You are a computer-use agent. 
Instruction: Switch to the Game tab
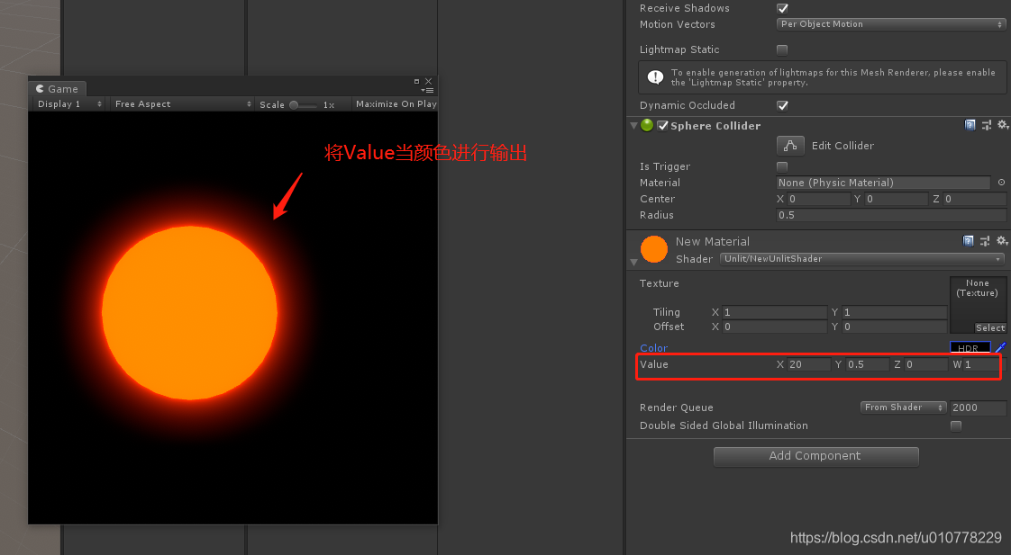coord(57,88)
